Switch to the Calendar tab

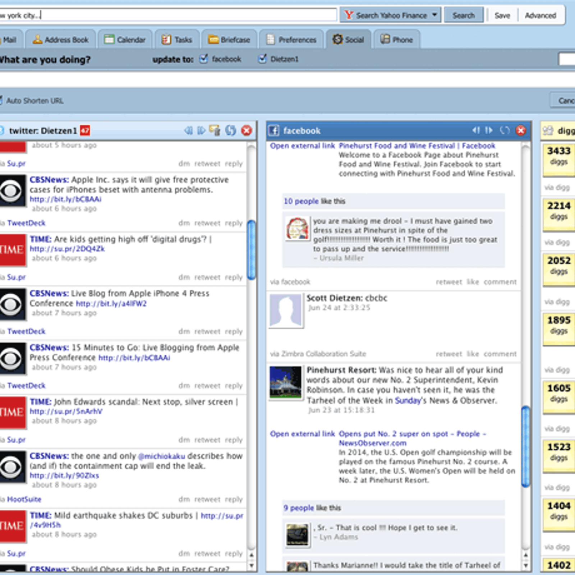coord(125,40)
